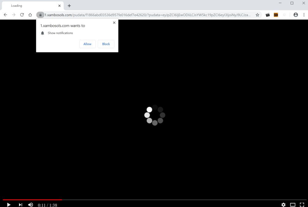Viewport: 308px width, 207px height.
Task: Click the loading spinner in video
Action: click(155, 115)
